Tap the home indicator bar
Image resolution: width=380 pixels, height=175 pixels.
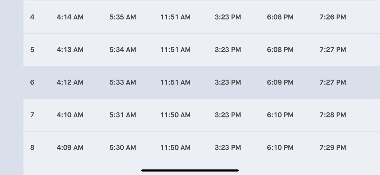coord(190,171)
